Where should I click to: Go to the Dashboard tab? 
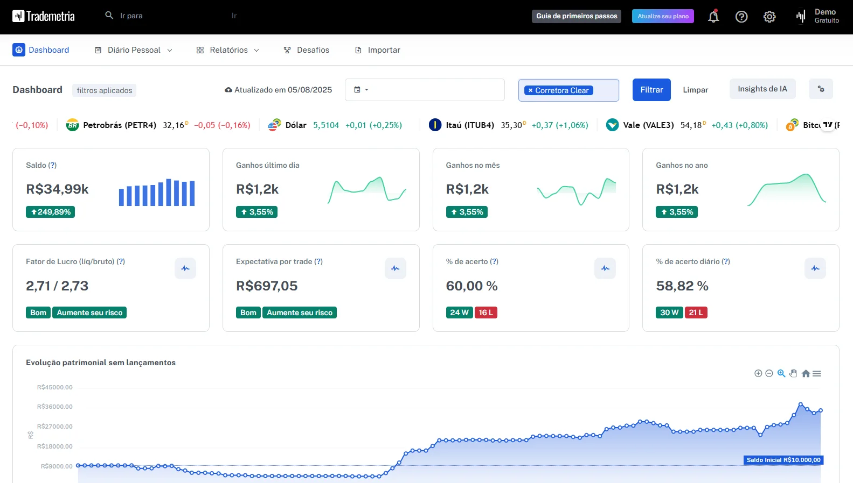coord(41,50)
